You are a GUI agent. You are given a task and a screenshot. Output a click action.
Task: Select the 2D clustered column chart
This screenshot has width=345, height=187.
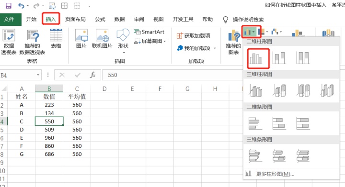tap(256, 58)
